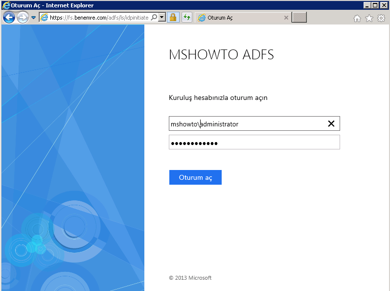
Task: Open the security lock report icon
Action: [173, 18]
